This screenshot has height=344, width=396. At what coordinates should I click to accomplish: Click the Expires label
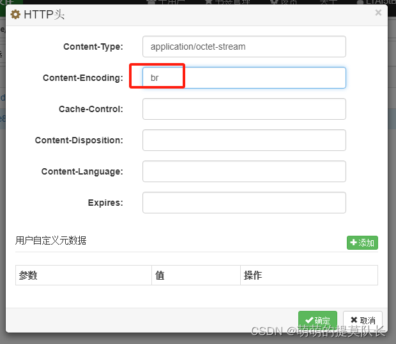click(x=105, y=203)
